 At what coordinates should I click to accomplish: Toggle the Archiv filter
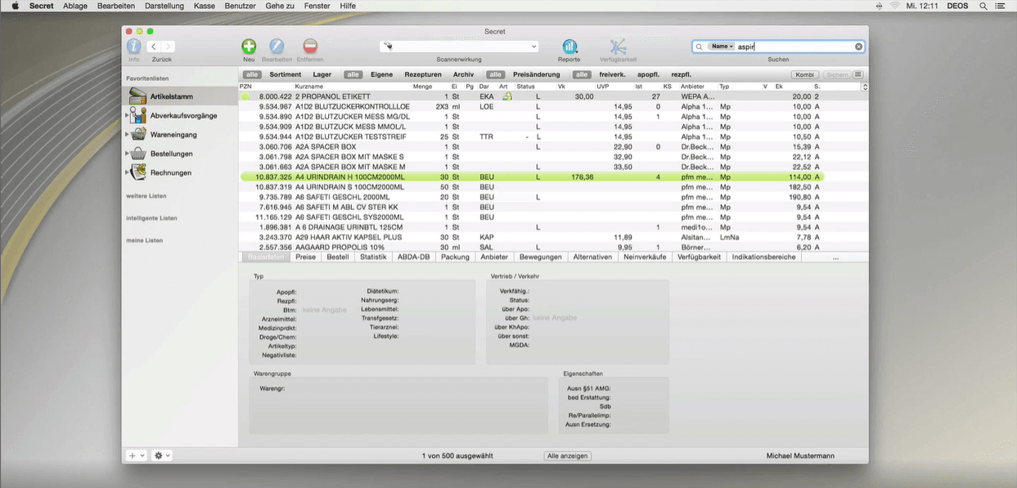[x=463, y=74]
